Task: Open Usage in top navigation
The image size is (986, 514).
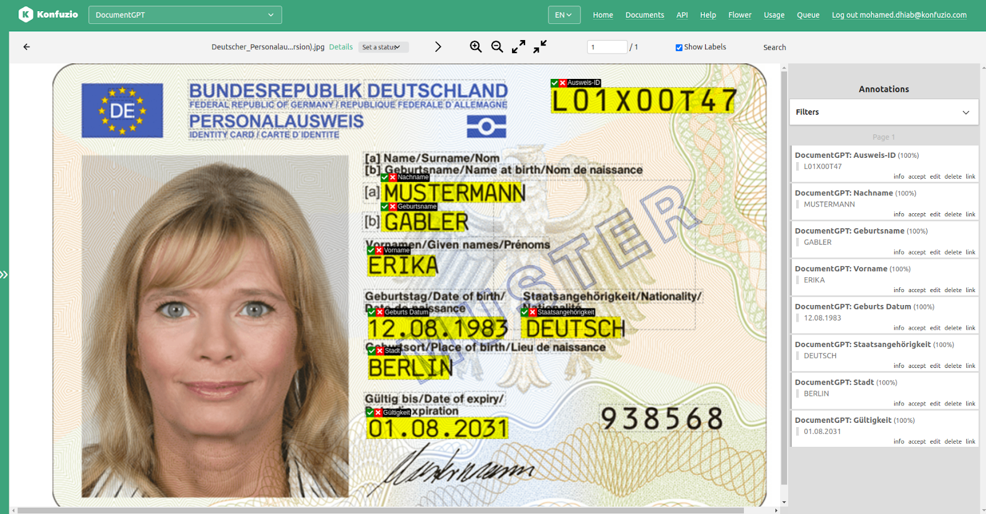Action: coord(774,15)
